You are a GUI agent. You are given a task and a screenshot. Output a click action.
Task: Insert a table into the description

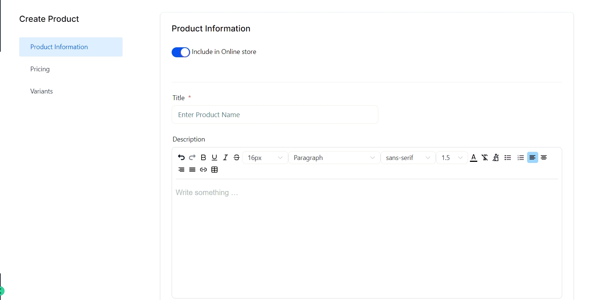[214, 170]
